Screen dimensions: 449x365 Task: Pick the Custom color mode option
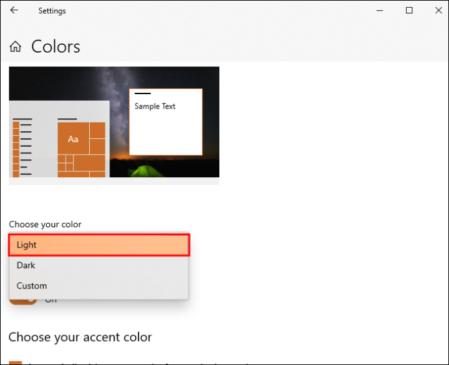tap(99, 286)
